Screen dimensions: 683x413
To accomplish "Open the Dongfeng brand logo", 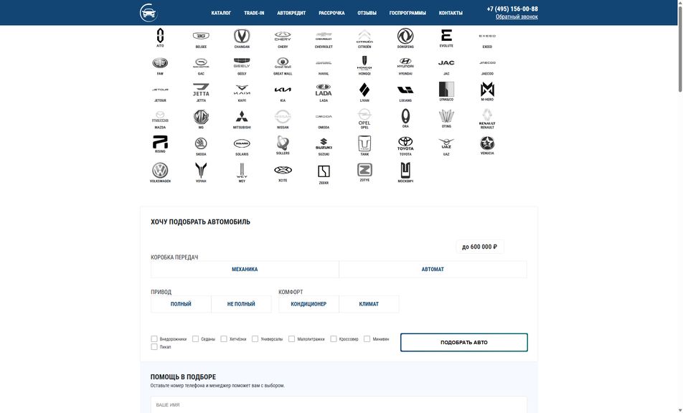I will [x=405, y=36].
